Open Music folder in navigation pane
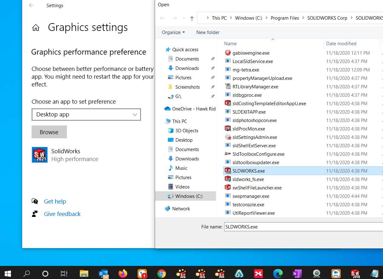The height and width of the screenshot is (279, 383). pos(181,168)
